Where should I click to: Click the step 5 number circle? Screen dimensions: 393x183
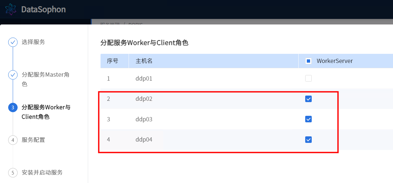[13, 173]
